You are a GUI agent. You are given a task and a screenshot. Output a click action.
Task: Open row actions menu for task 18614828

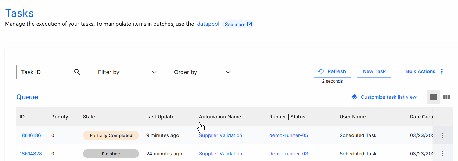(443, 154)
